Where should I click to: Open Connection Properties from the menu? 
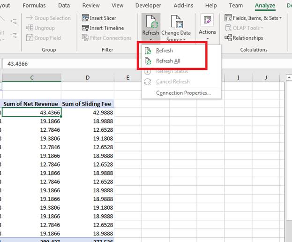click(x=181, y=93)
